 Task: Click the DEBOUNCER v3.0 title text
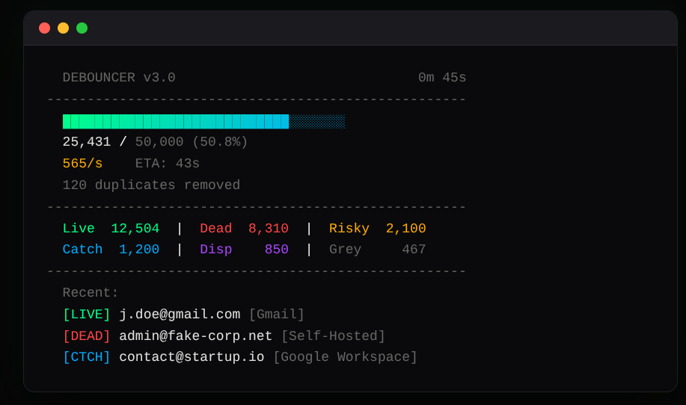click(x=119, y=77)
